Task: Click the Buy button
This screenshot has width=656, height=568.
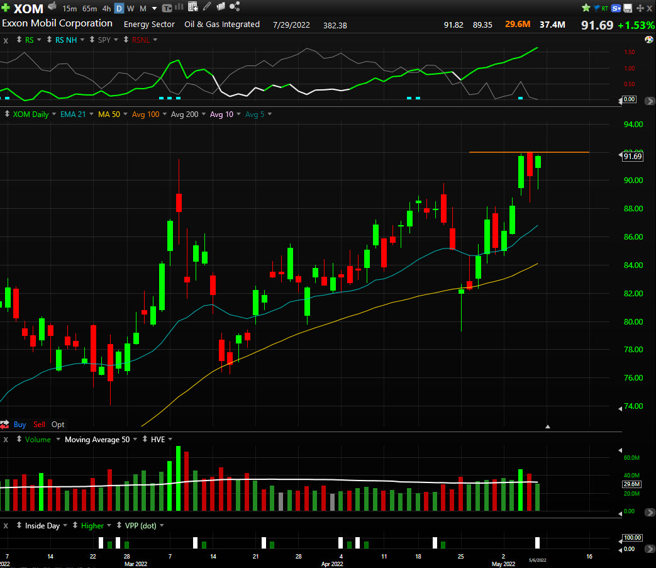Action: pyautogui.click(x=19, y=425)
